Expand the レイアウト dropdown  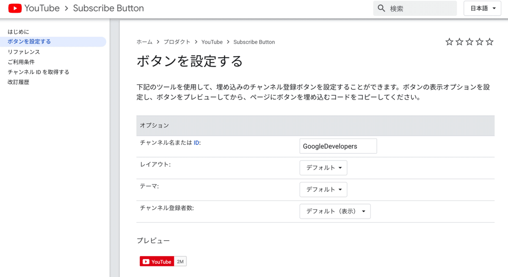point(323,168)
